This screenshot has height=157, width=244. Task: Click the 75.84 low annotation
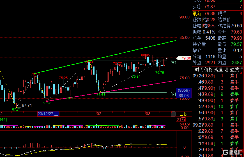click(136, 77)
